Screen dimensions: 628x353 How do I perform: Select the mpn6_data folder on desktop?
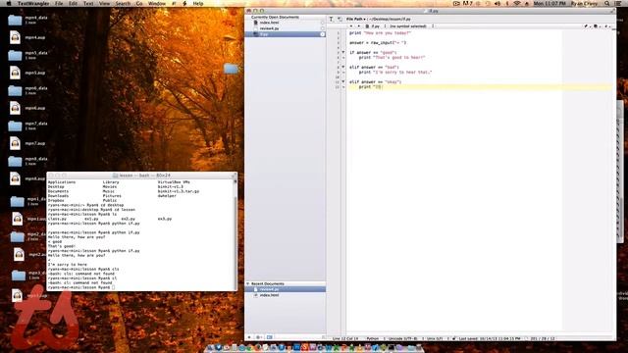15,90
